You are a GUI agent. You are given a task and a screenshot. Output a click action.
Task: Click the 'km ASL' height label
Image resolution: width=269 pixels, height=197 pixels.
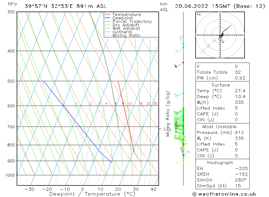click(x=164, y=7)
